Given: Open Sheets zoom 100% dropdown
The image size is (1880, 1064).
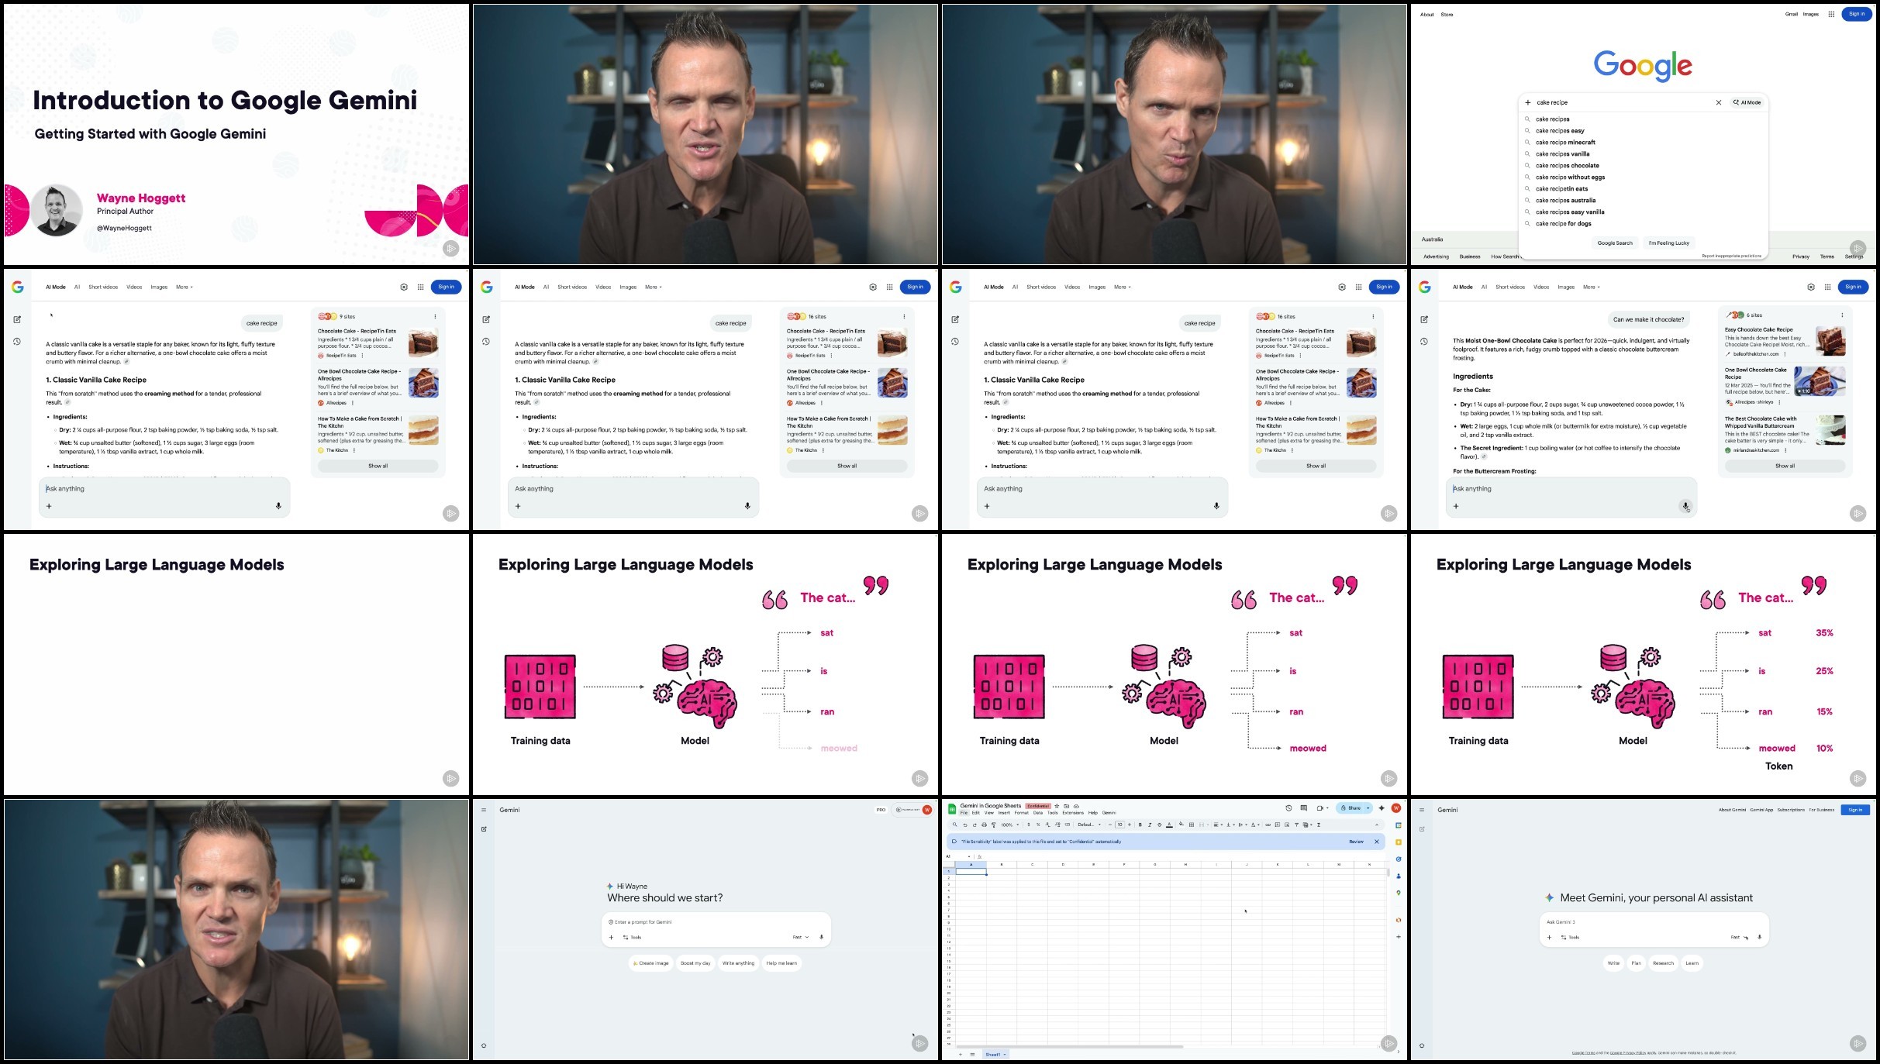Looking at the screenshot, I should point(1009,825).
